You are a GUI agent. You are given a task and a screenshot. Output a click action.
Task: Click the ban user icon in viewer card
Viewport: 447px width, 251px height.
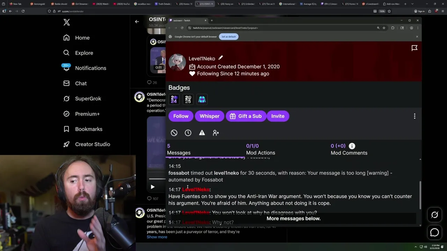[174, 133]
